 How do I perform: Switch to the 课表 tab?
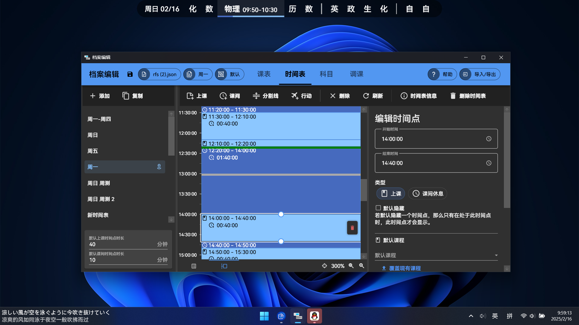[x=264, y=74]
